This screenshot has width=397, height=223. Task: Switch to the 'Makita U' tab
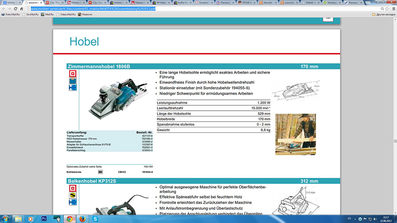(x=76, y=3)
